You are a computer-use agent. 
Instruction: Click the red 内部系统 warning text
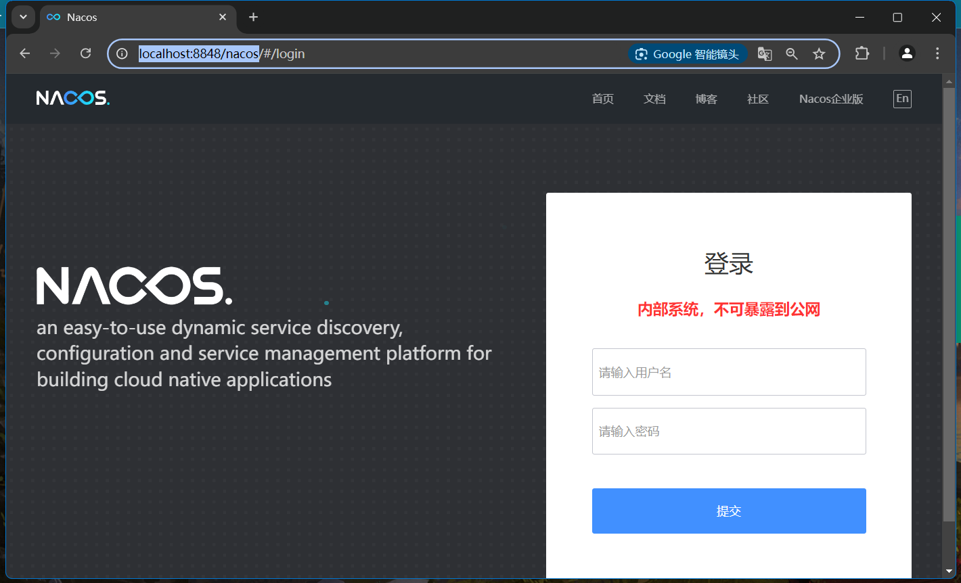(x=729, y=310)
